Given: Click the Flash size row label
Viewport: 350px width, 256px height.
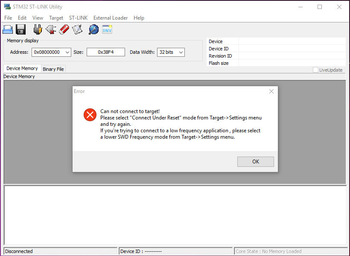Looking at the screenshot, I should tap(219, 63).
